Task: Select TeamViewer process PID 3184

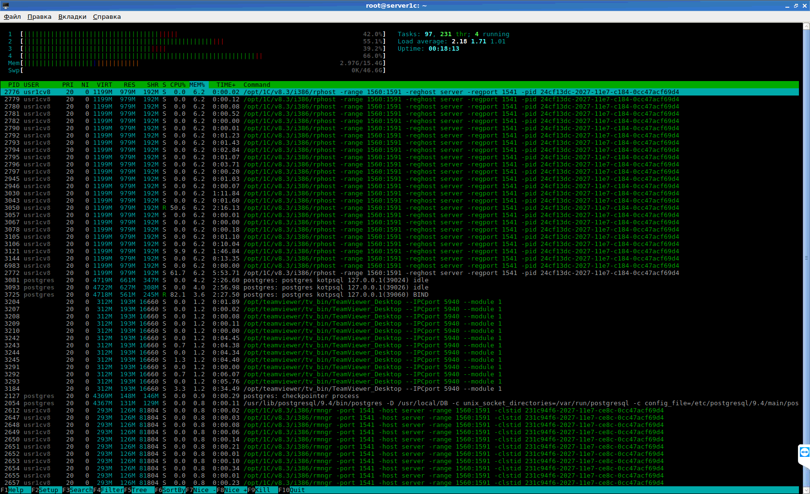Action: tap(399, 389)
